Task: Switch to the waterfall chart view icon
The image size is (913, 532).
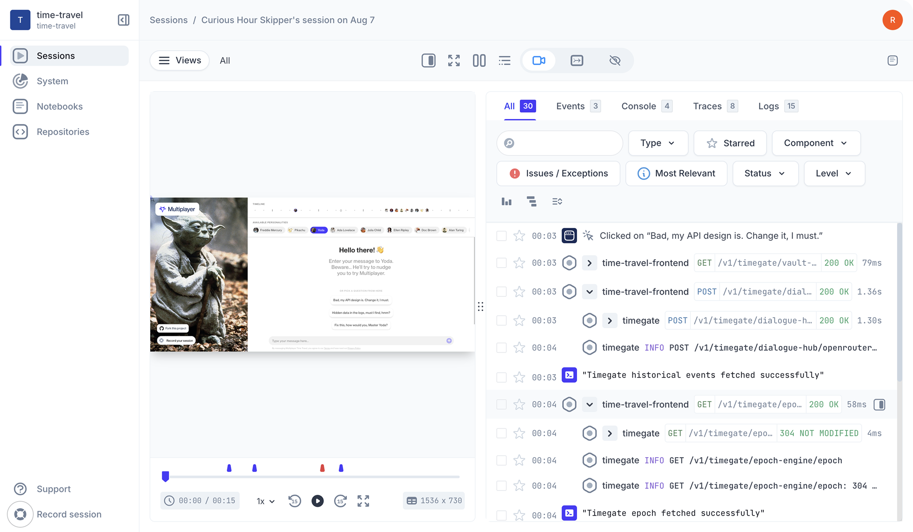Action: click(531, 201)
